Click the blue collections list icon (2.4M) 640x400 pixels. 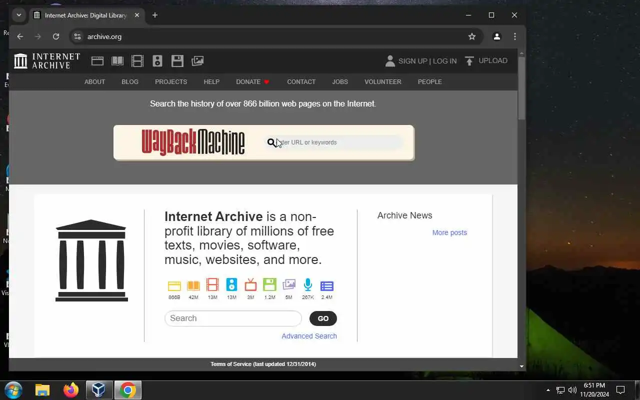coord(327,286)
